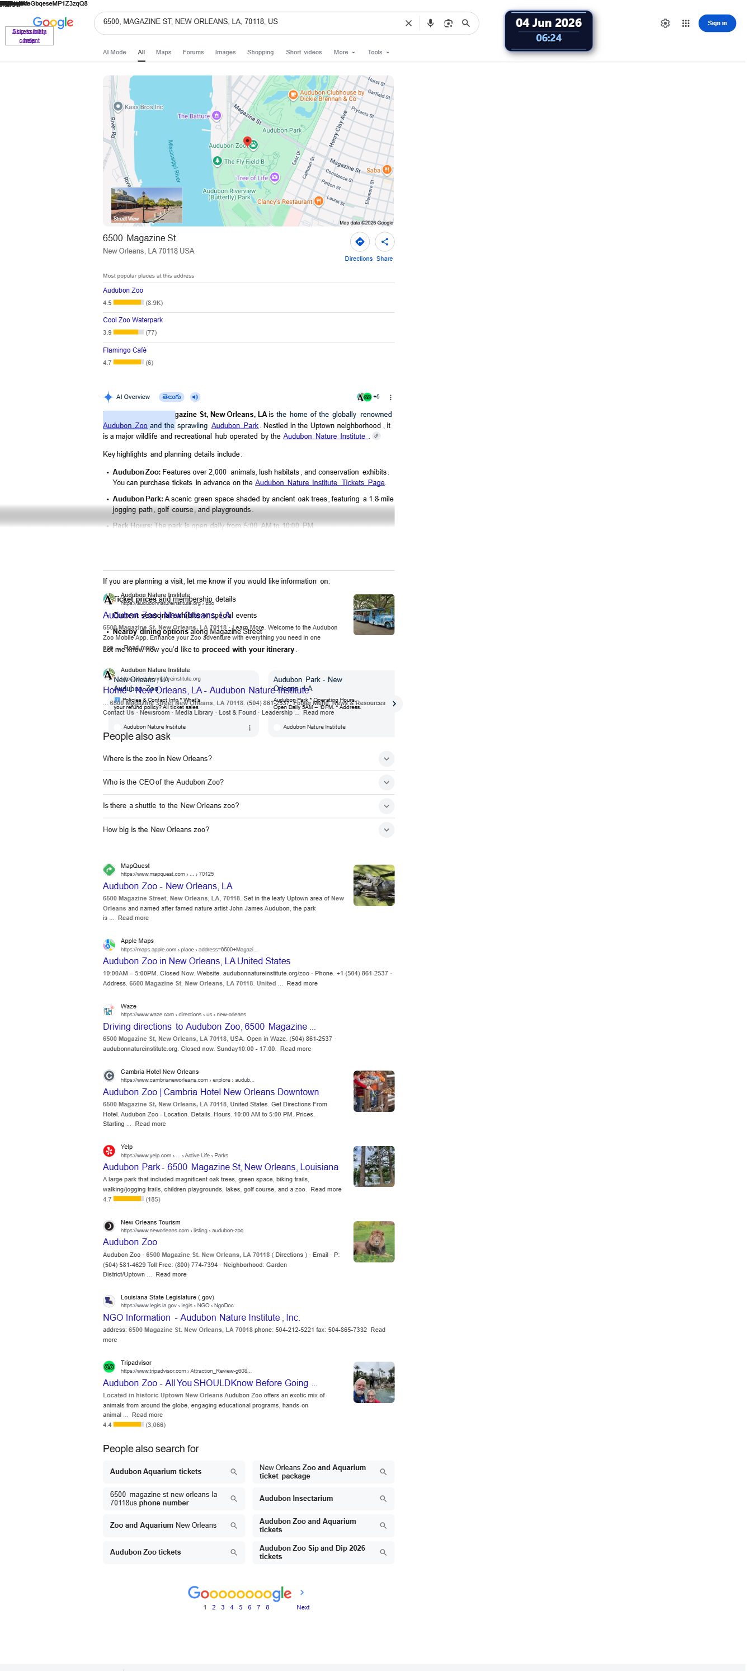The width and height of the screenshot is (754, 1671).
Task: Click the "Skip to main content" link
Action: (29, 32)
